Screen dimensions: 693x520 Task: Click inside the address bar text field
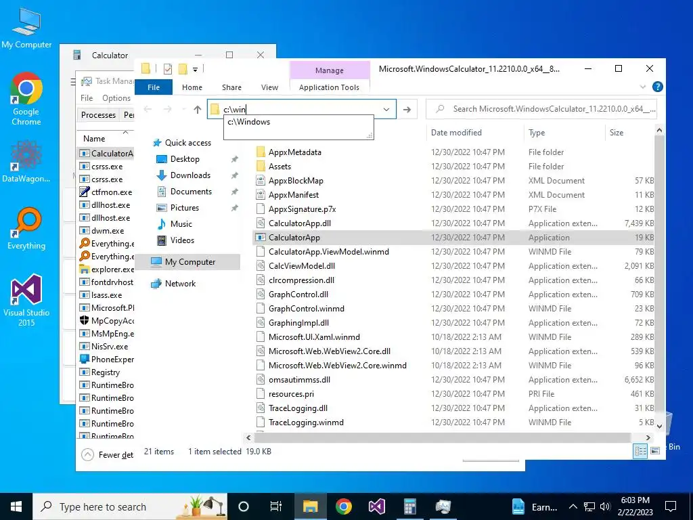tap(300, 109)
